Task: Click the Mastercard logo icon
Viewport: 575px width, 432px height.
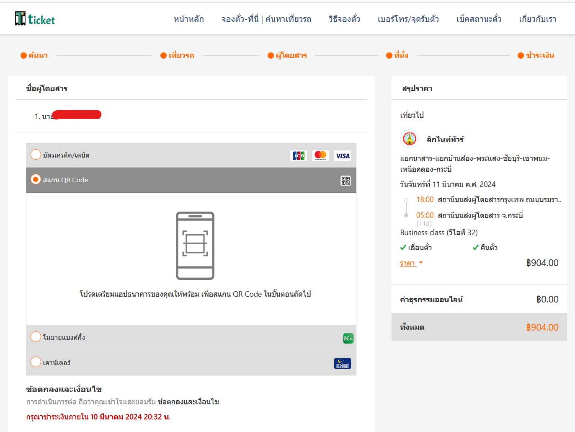Action: click(320, 155)
